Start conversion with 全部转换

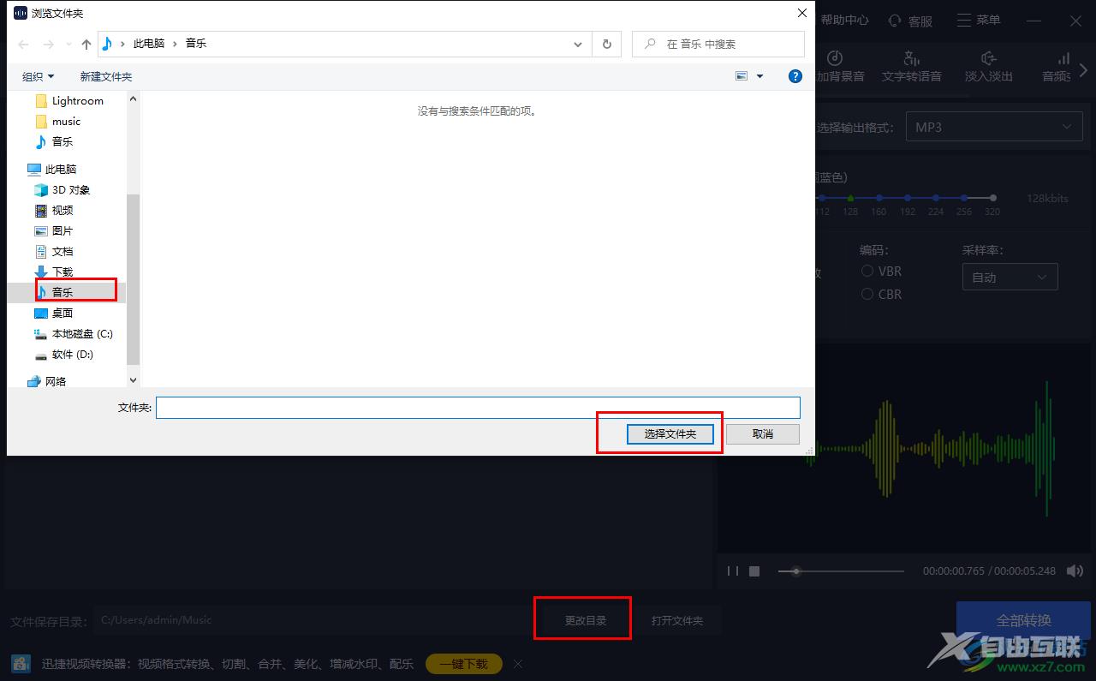click(x=1023, y=620)
